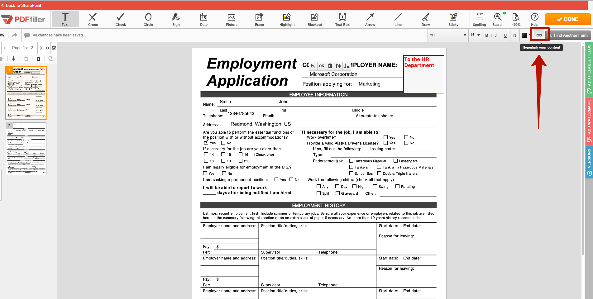Apply normal text formatting N
Image resolution: width=593 pixels, height=299 pixels.
click(x=514, y=35)
